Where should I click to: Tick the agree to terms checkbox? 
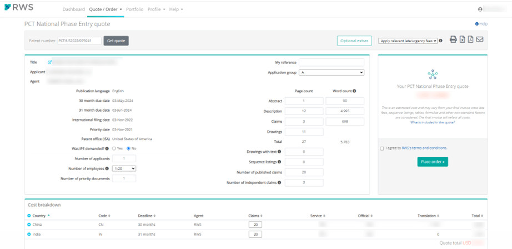tap(382, 148)
